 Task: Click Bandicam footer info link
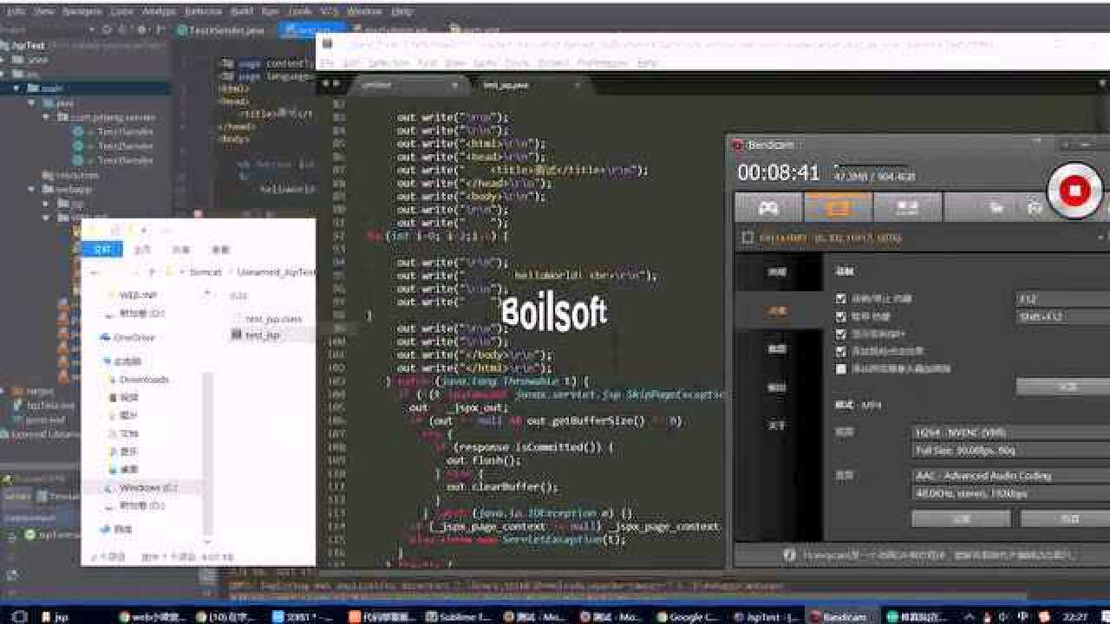coord(928,555)
